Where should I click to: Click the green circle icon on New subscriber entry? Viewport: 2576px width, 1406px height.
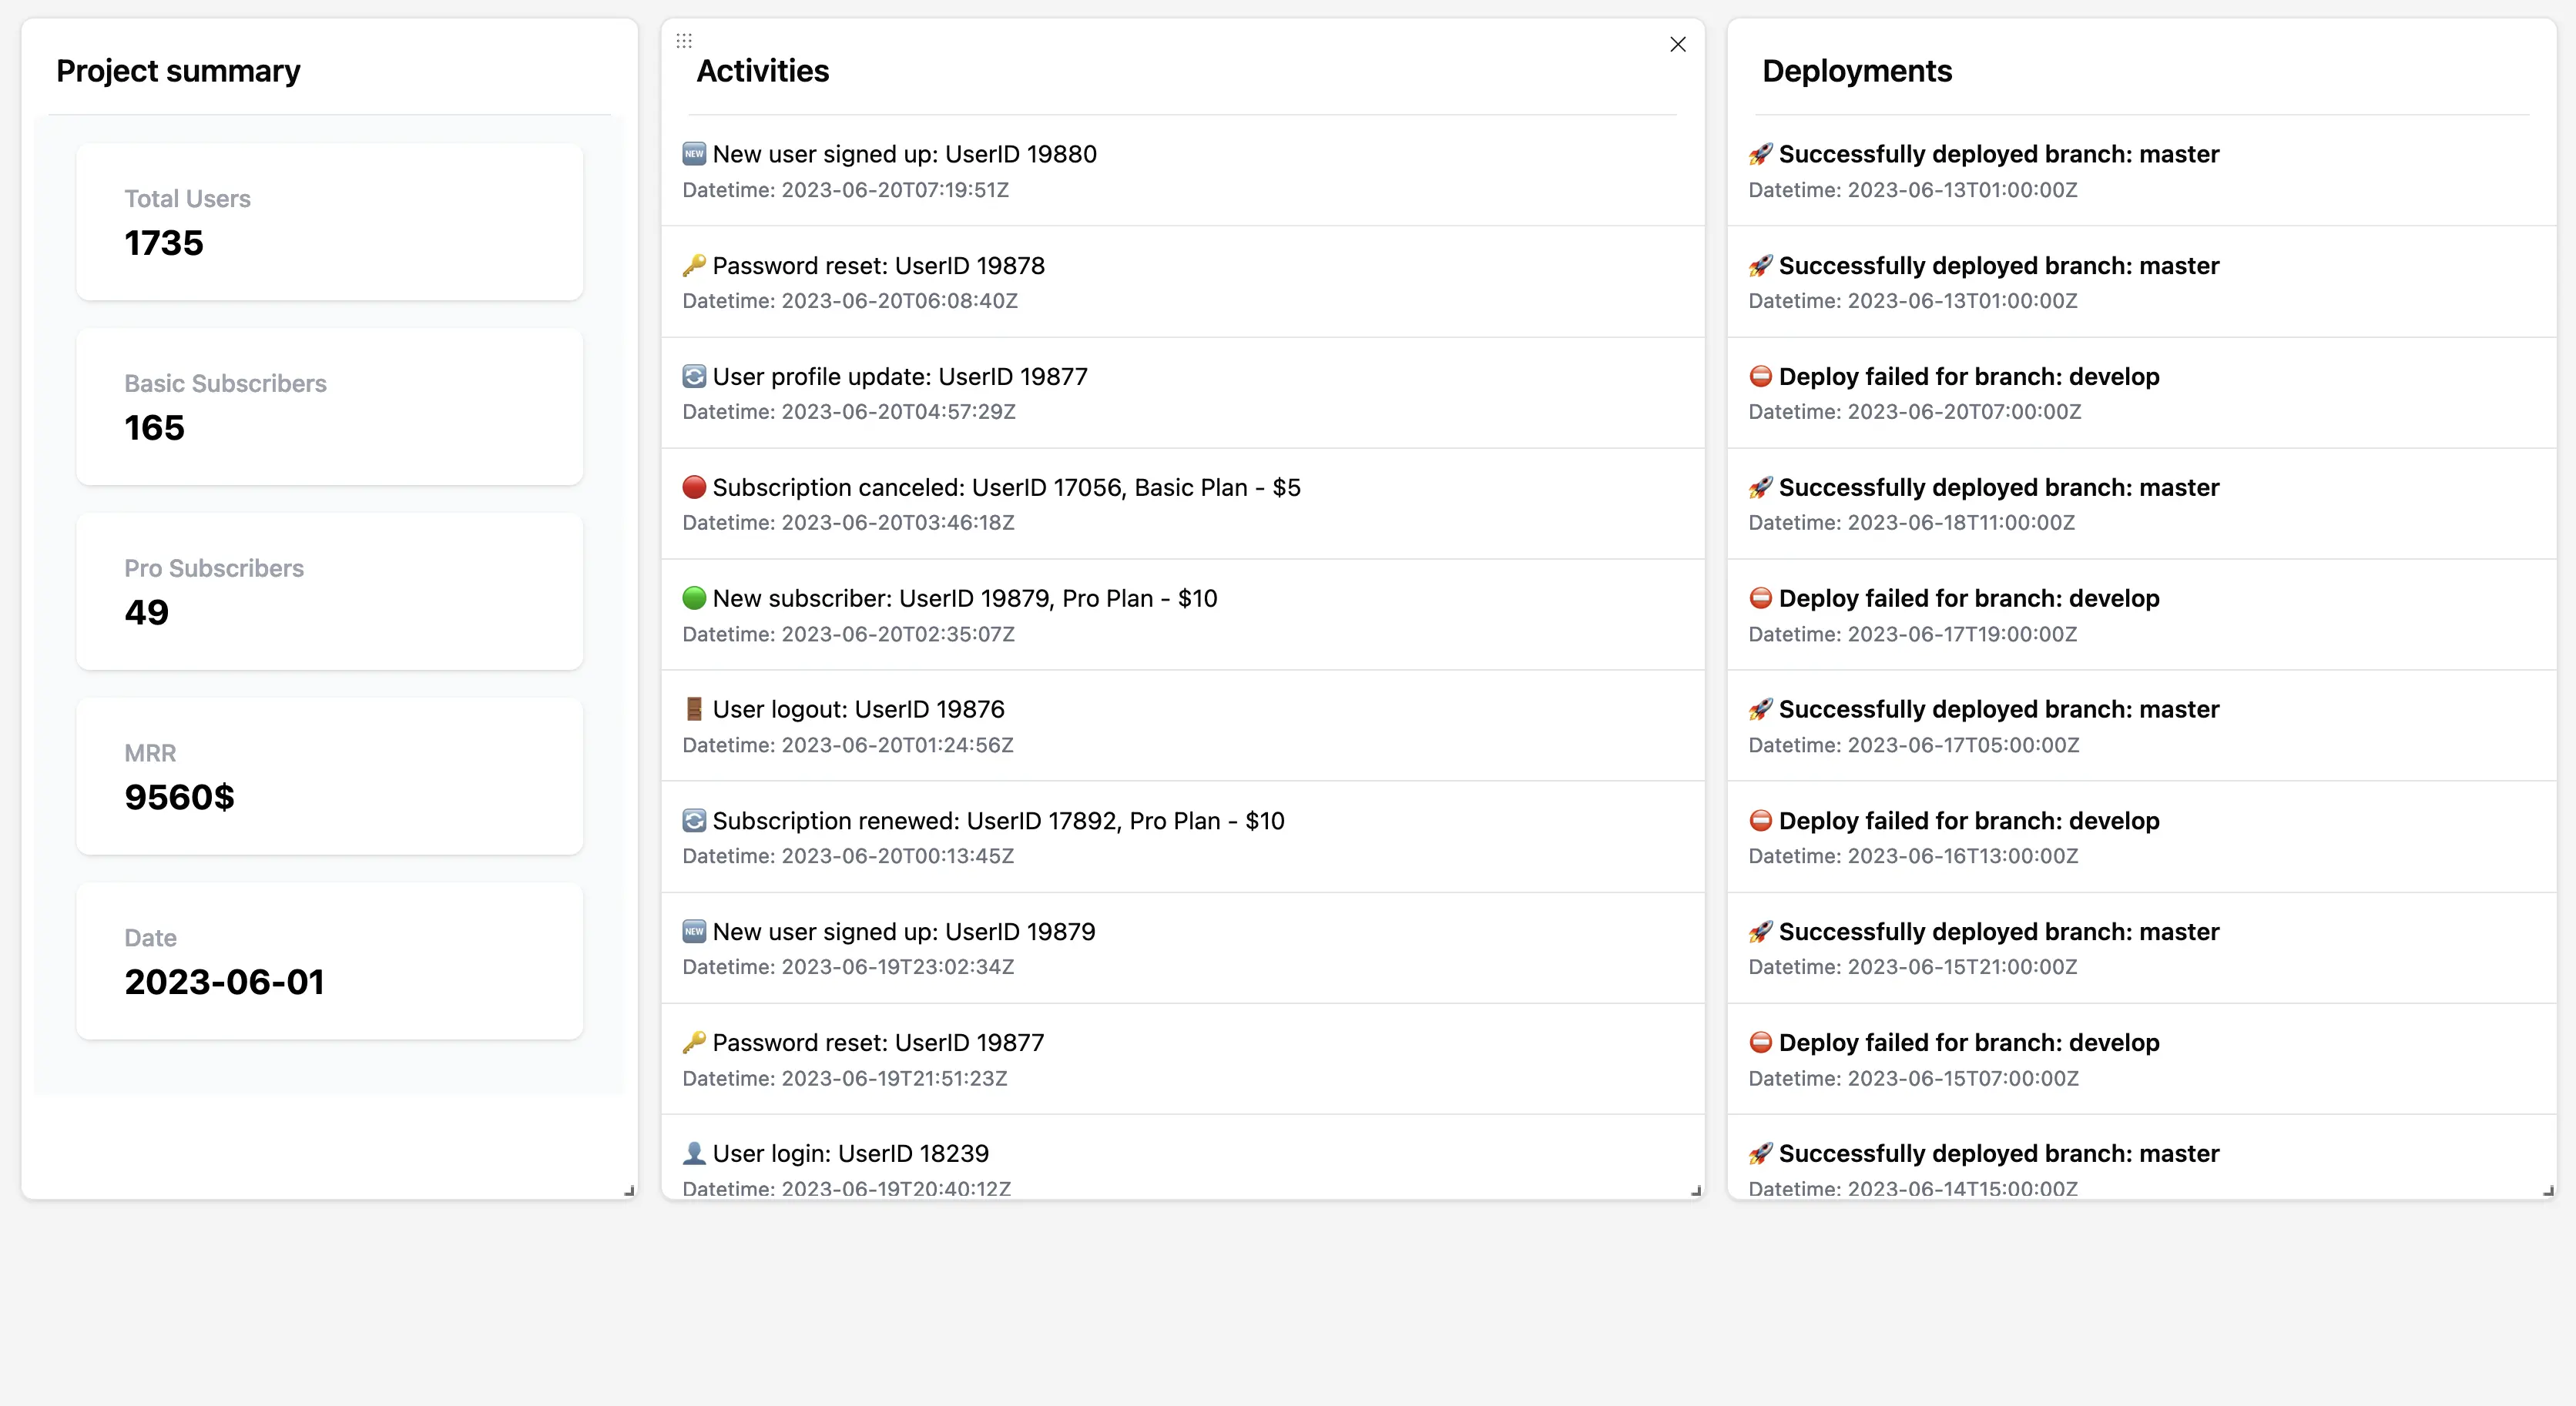(695, 598)
